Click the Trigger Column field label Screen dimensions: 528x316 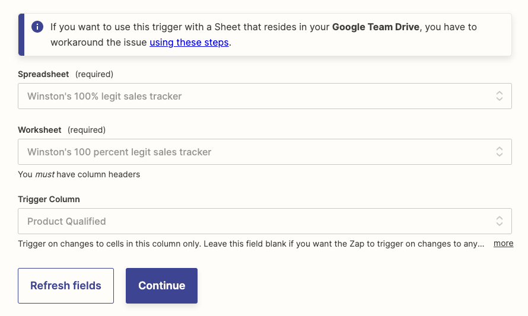(x=49, y=199)
